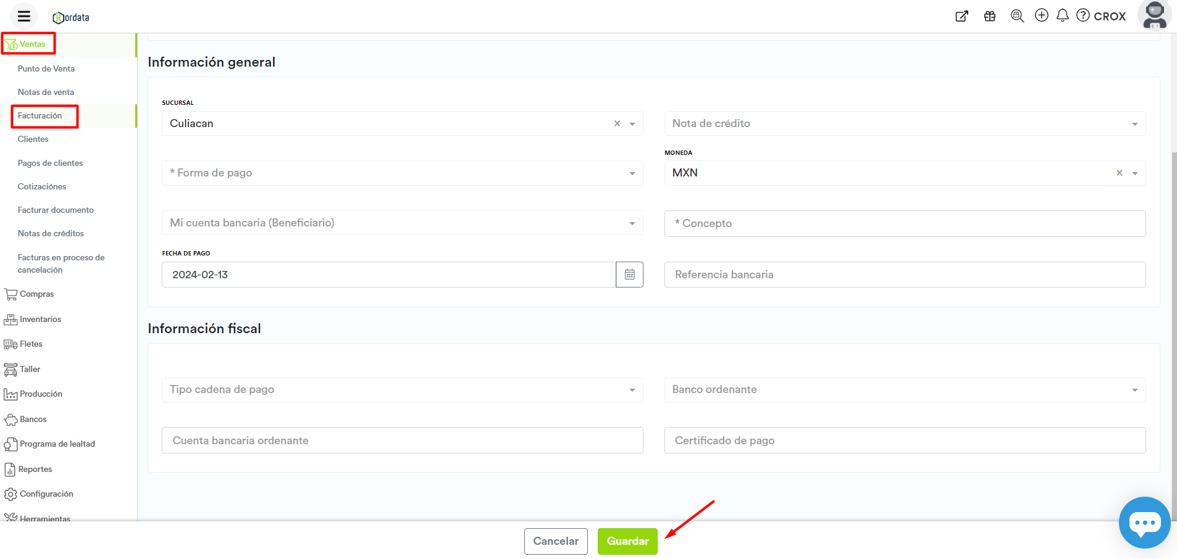Open Pagos de clientes menu item
This screenshot has height=559, width=1177.
tap(50, 164)
